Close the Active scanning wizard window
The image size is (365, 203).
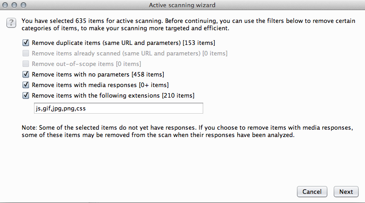click(x=6, y=5)
